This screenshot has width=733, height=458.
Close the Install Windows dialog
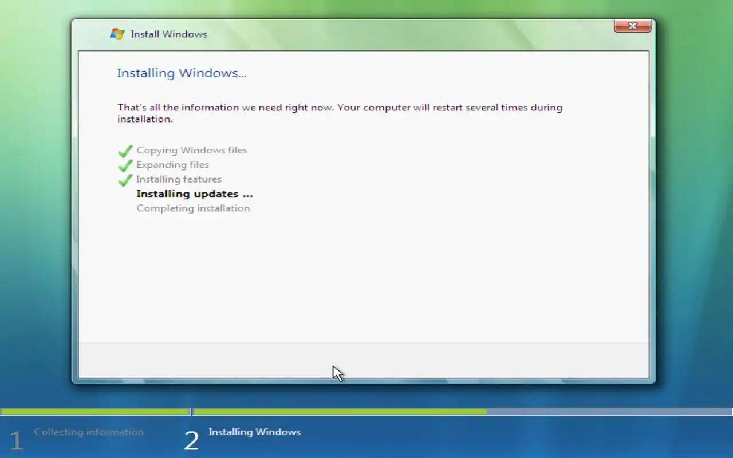(x=632, y=26)
